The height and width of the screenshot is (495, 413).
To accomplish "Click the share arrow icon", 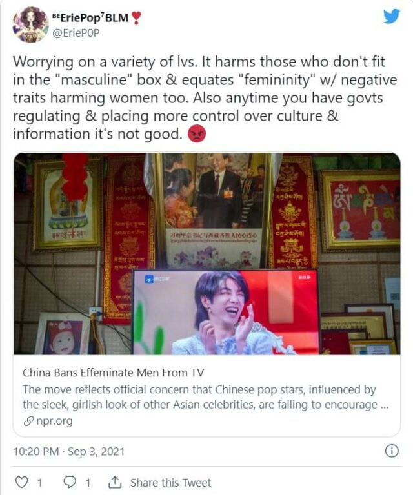I will point(114,482).
